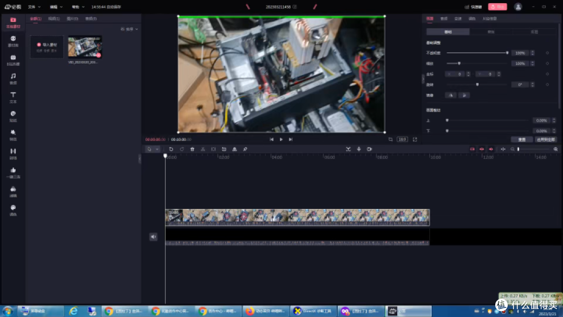563x317 pixels.
Task: Open the sort dropdown in media panel
Action: click(129, 29)
